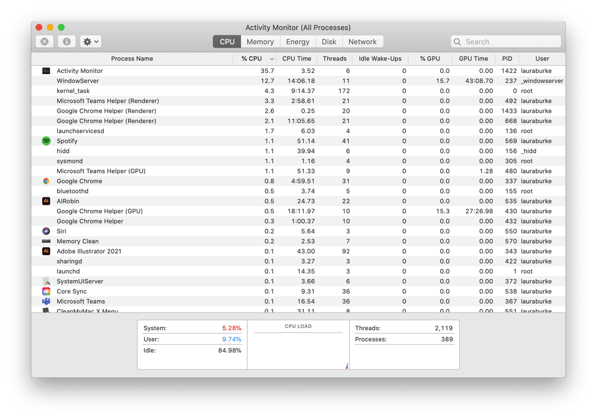Switch to the Network tab
This screenshot has width=597, height=419.
[362, 41]
